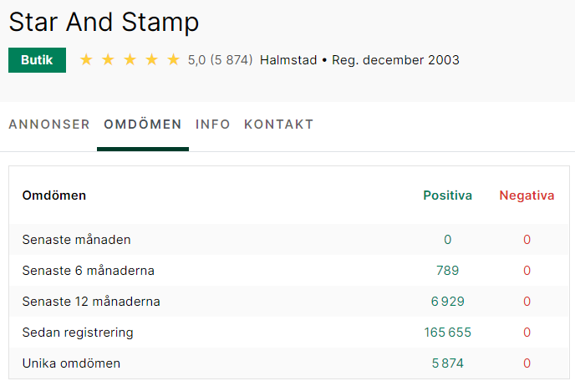
Task: Open the 6 929 positive reviews count
Action: [x=447, y=302]
